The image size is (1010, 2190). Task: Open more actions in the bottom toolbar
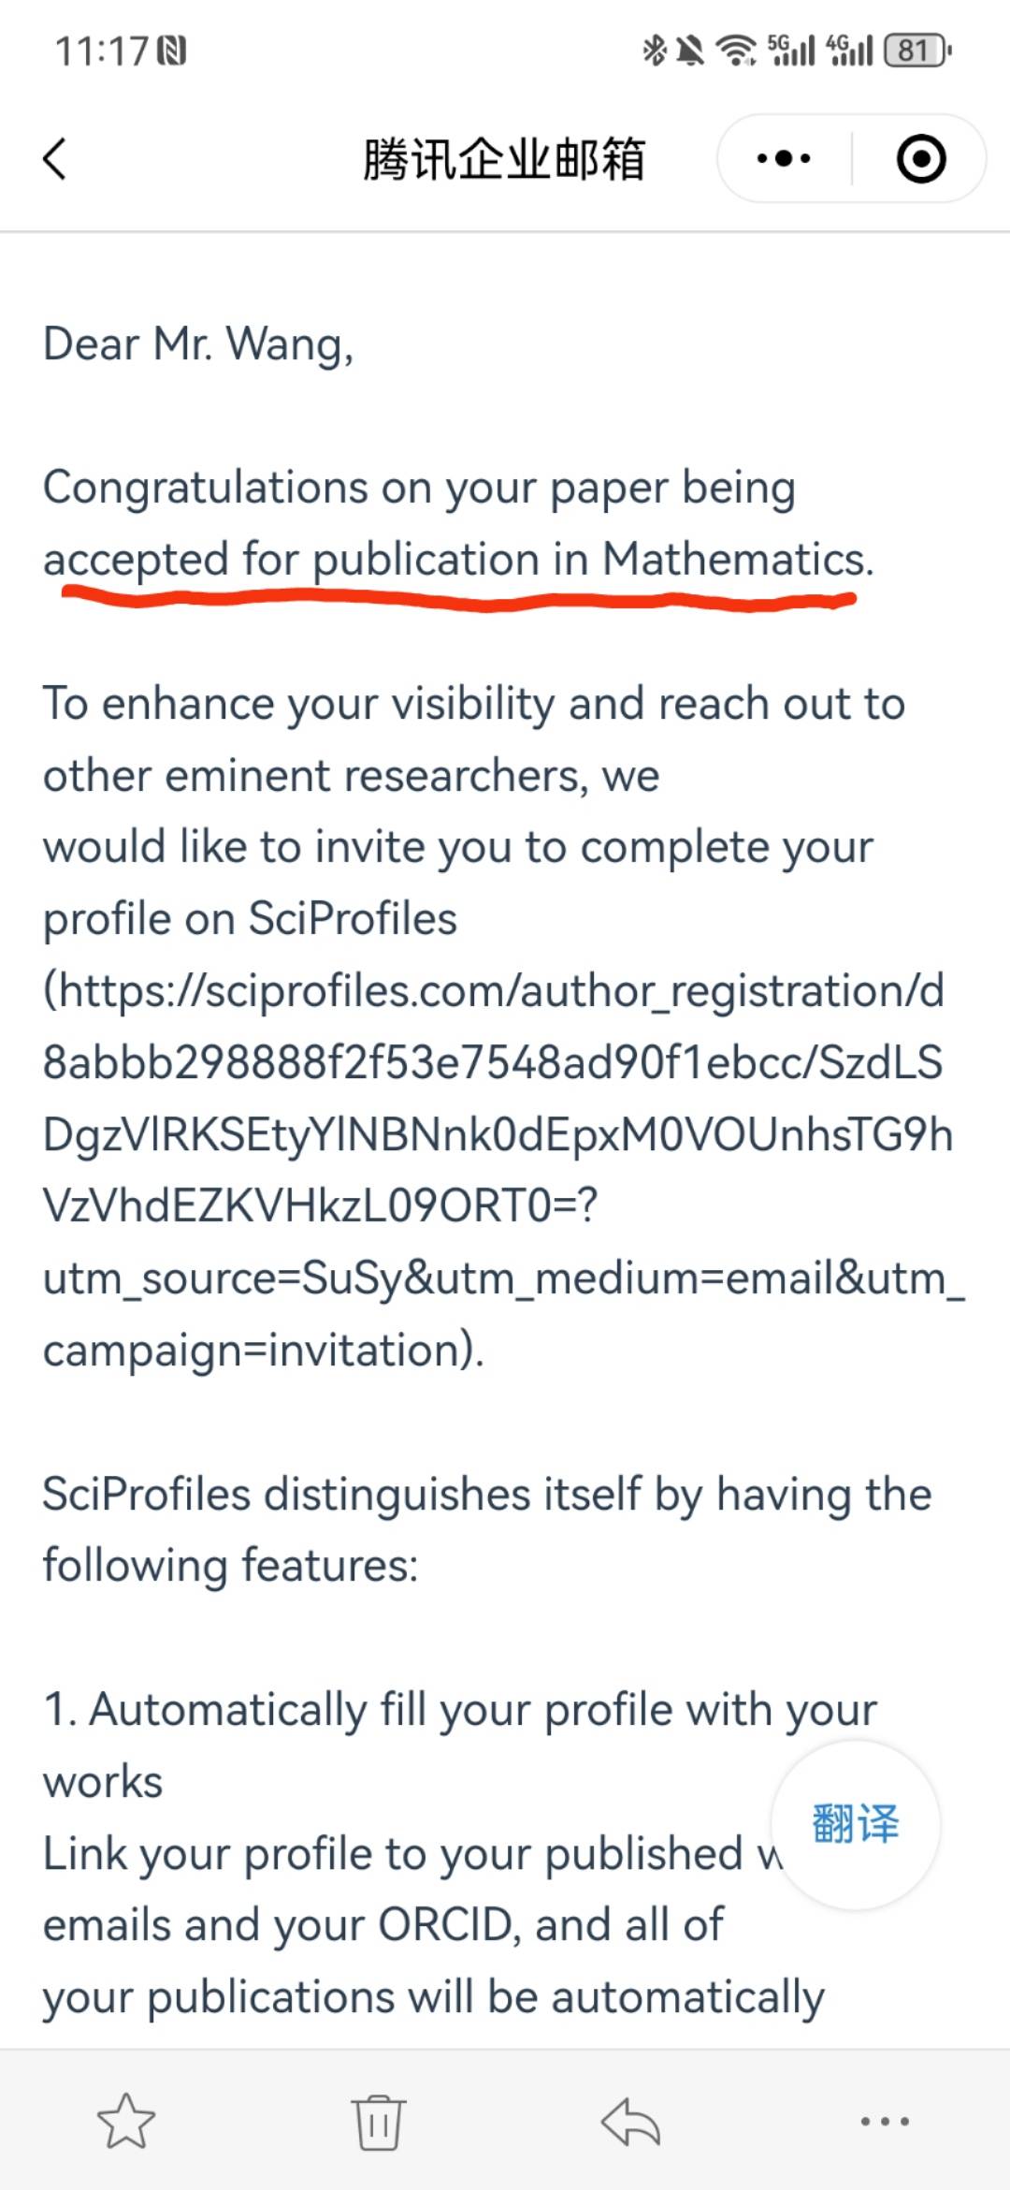[885, 2122]
